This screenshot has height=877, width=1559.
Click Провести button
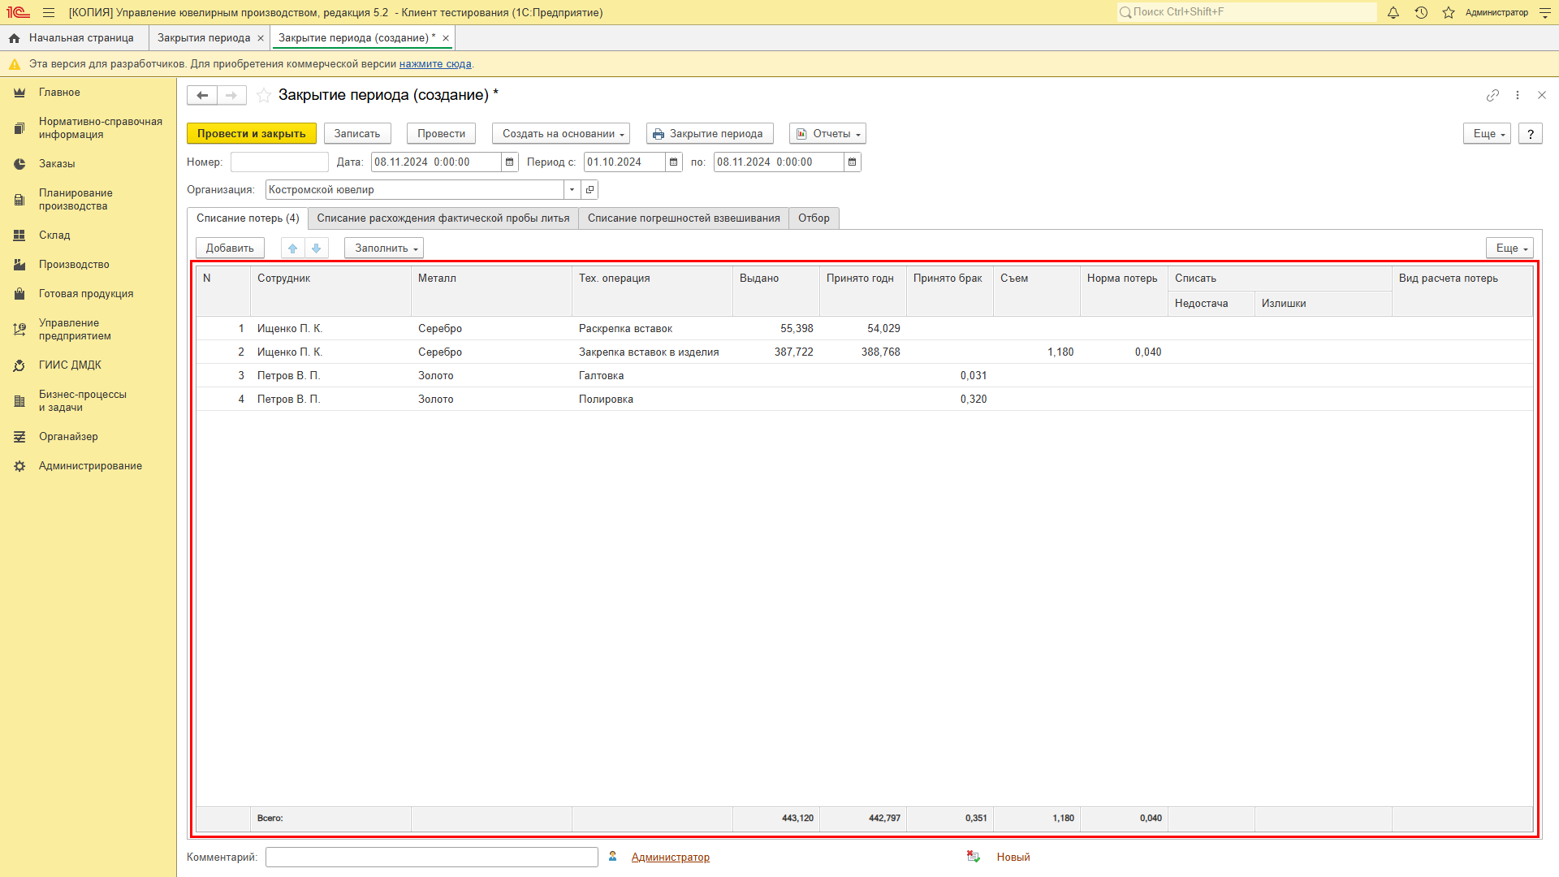click(442, 134)
